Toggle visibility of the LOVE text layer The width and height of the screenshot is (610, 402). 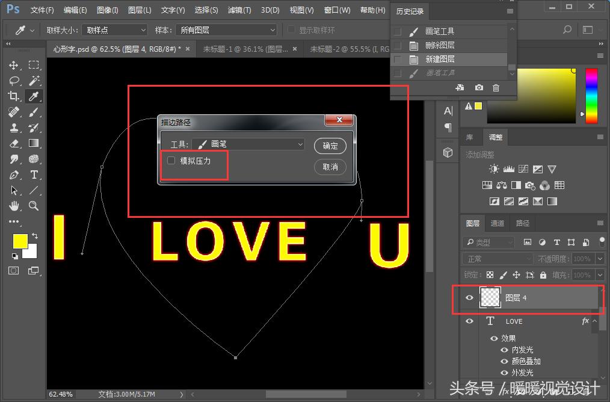469,321
